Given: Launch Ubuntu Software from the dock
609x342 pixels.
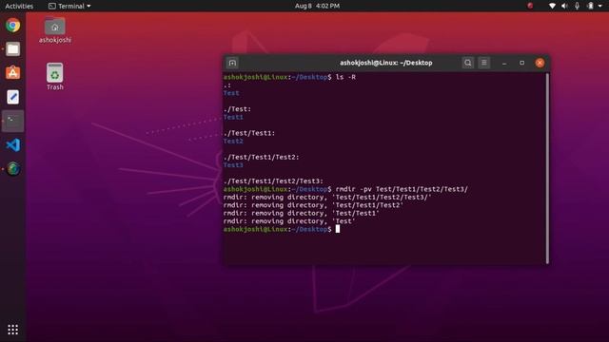Looking at the screenshot, I should pos(12,73).
